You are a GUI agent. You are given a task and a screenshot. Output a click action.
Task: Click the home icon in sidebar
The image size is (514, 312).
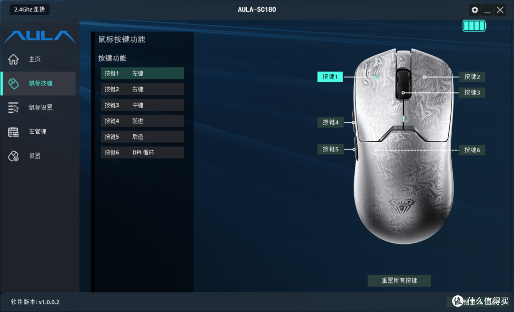[13, 60]
